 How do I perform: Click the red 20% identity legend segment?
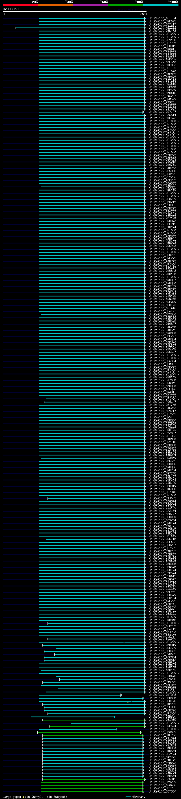20,5
